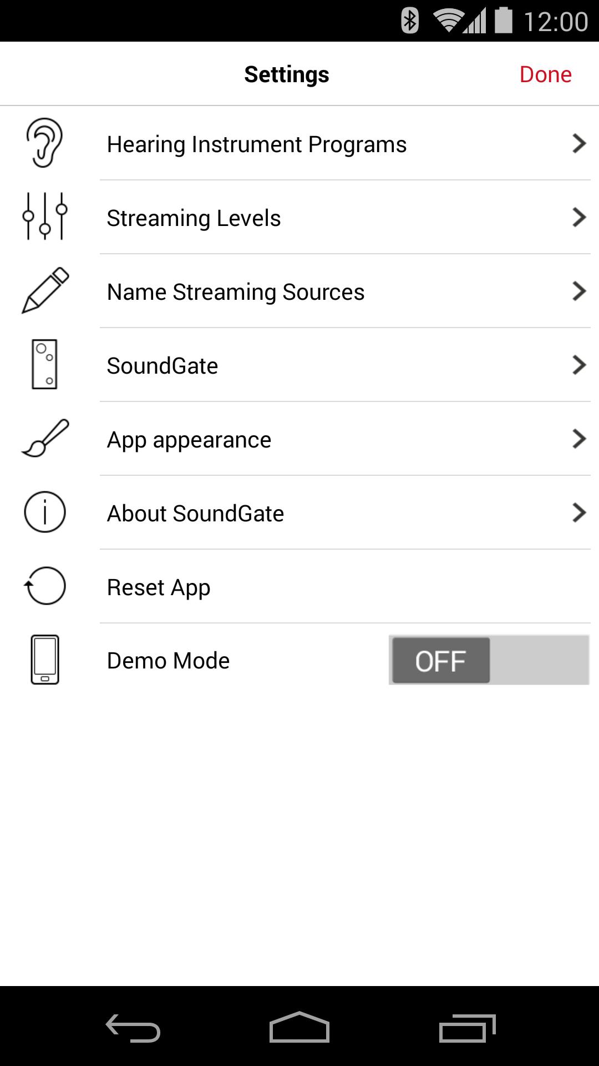
Task: Tap the sliders icon for Streaming Levels
Action: pos(45,217)
